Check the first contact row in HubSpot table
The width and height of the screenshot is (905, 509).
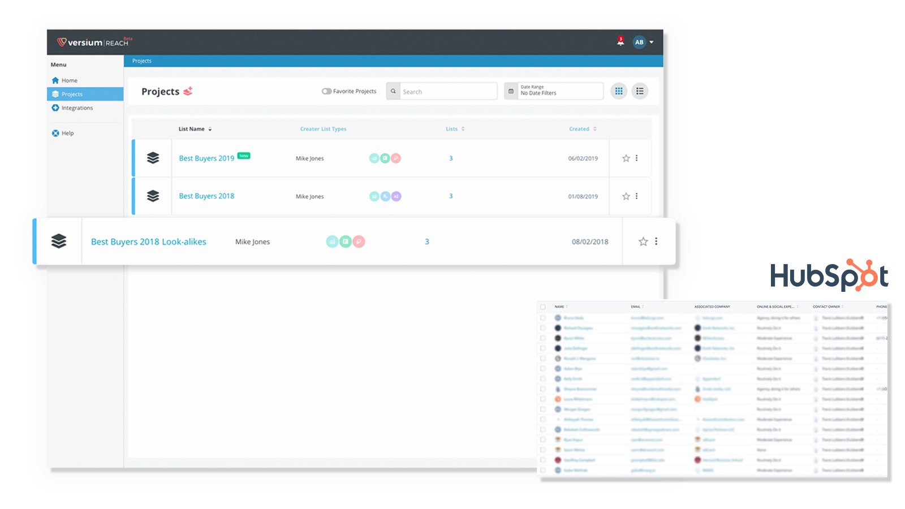point(543,318)
